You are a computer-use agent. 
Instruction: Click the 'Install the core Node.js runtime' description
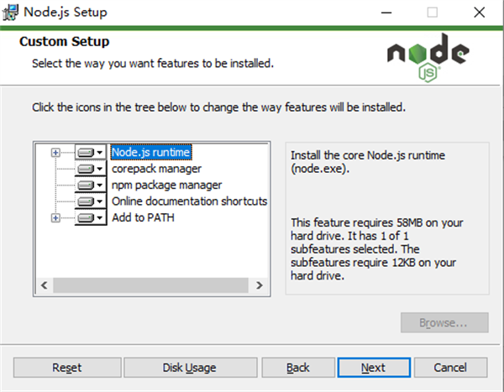tap(368, 162)
